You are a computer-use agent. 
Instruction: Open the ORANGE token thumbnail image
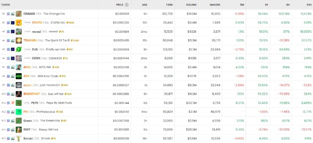19,14
